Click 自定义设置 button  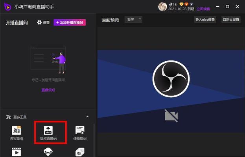(x=231, y=20)
